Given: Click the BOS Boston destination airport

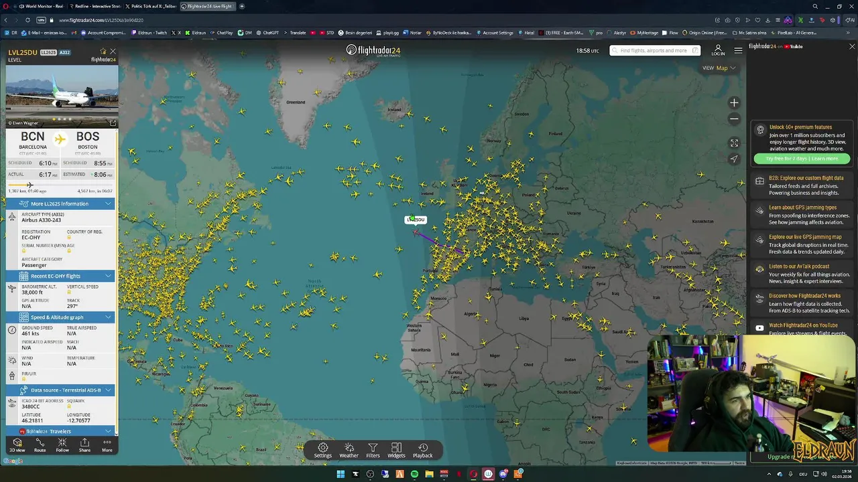Looking at the screenshot, I should coord(87,141).
